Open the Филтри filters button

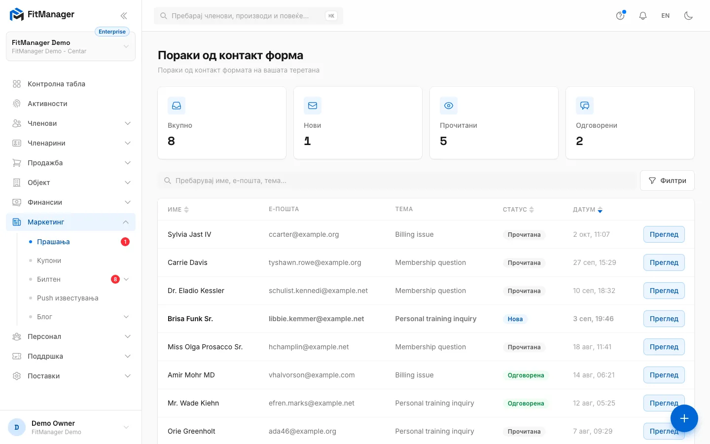667,181
